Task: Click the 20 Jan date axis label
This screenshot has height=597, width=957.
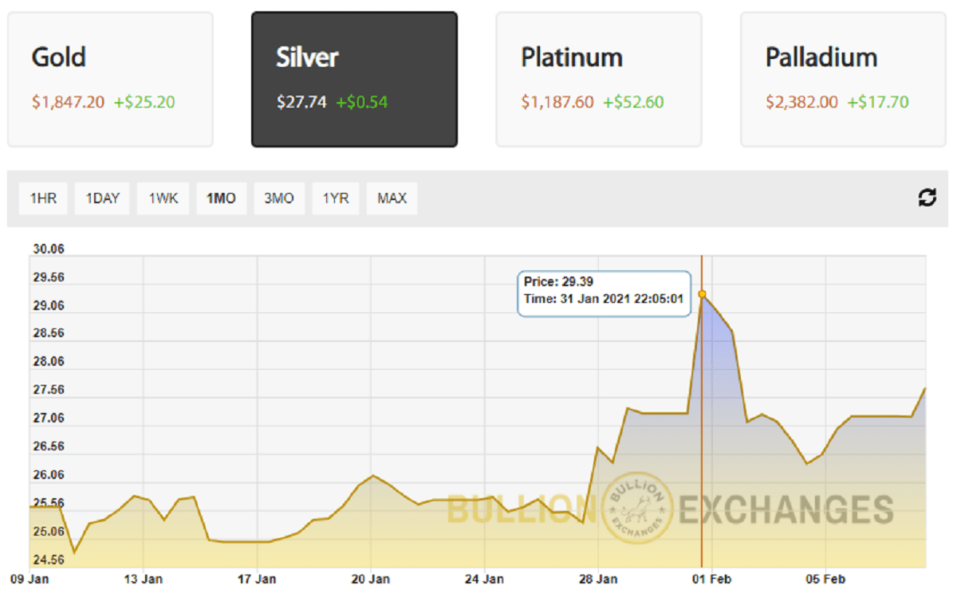Action: tap(370, 579)
